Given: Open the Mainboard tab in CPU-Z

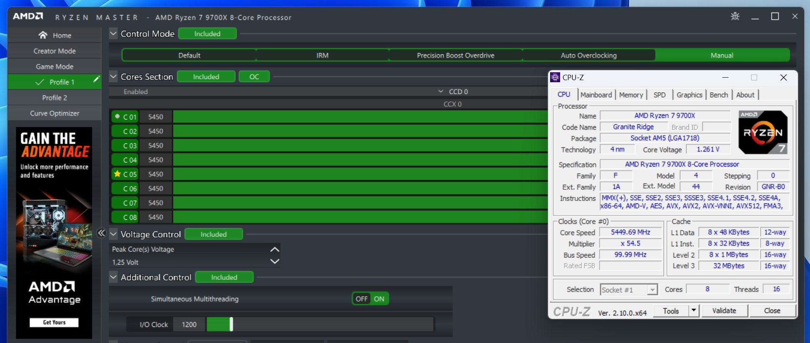Looking at the screenshot, I should click(x=596, y=95).
